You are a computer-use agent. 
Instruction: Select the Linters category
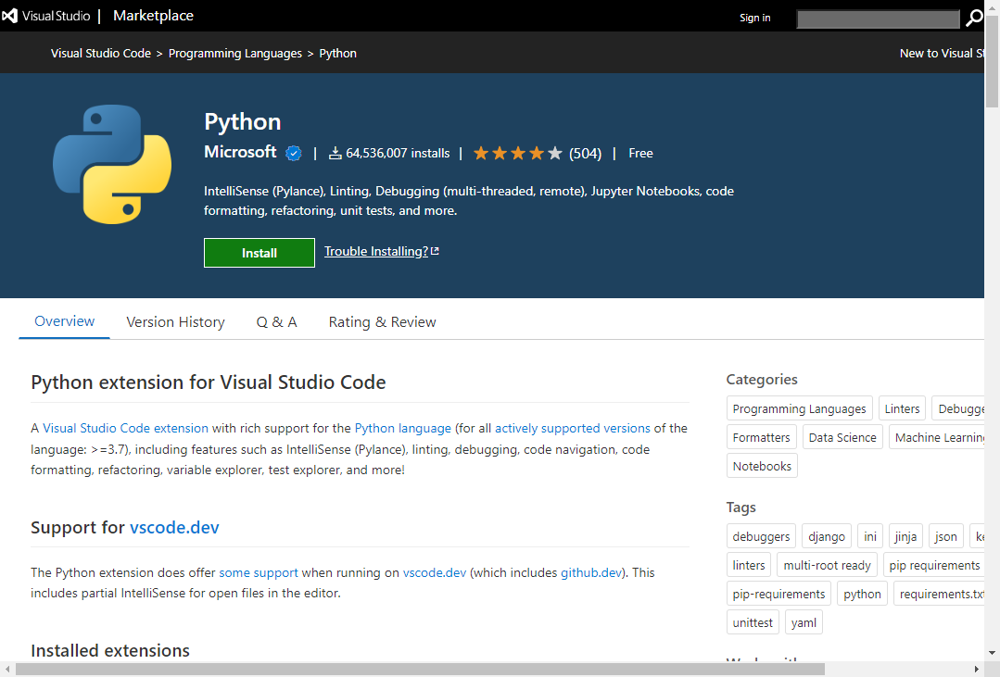903,408
